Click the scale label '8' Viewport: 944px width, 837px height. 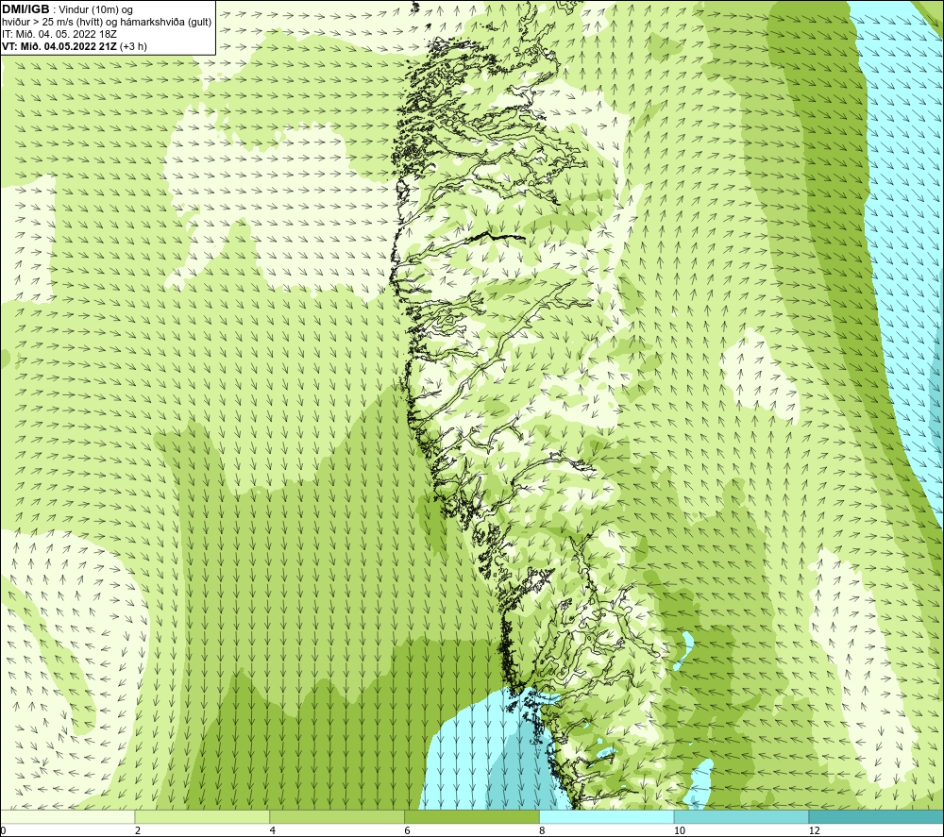(x=543, y=830)
